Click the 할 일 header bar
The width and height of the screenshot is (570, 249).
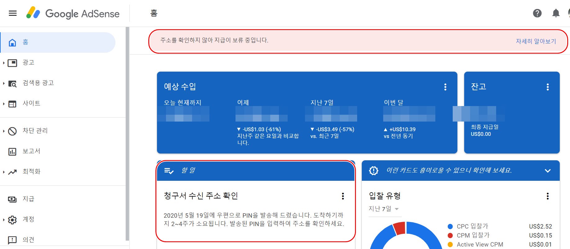point(256,171)
